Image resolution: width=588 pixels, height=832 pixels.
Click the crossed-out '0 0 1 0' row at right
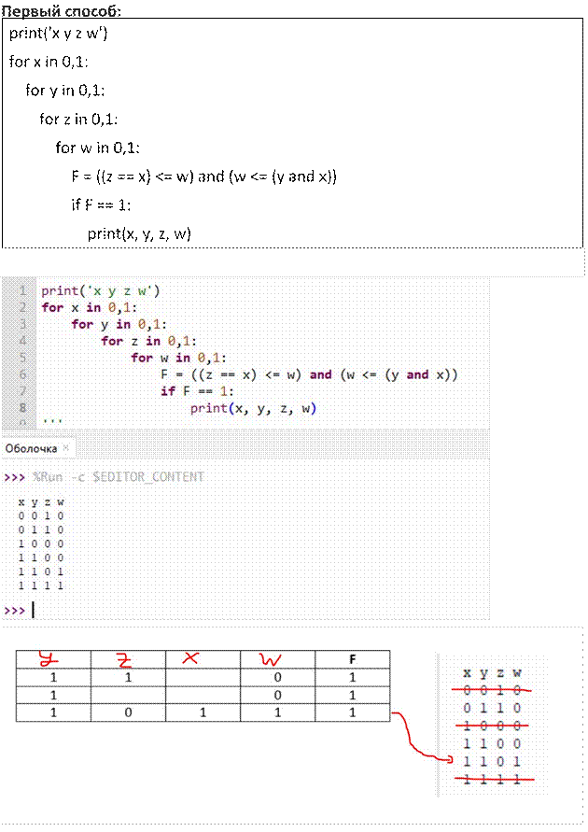coord(492,690)
